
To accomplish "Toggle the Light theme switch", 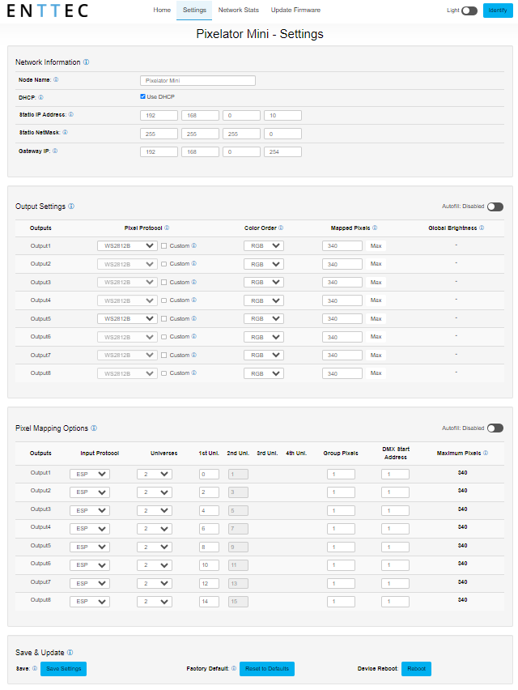I will (469, 11).
